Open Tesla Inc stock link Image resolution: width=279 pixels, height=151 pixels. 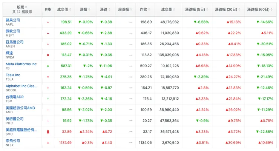click(x=13, y=75)
